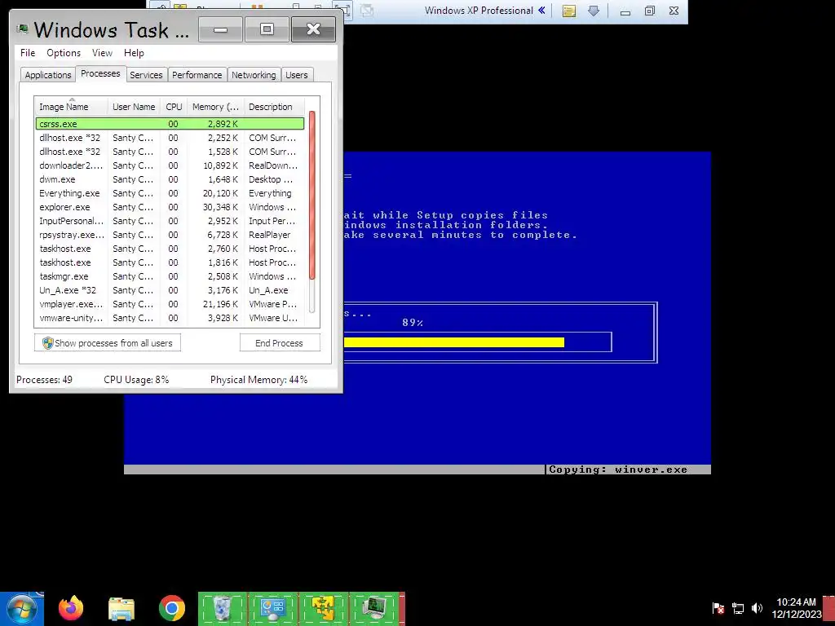The image size is (835, 626).
Task: Switch to the Services tab
Action: 146,75
